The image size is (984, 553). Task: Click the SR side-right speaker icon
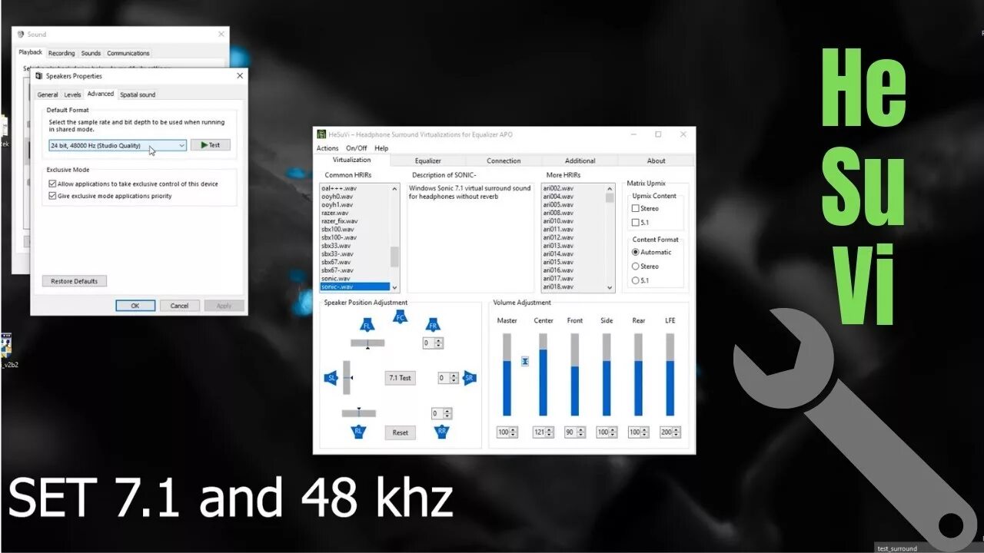pos(470,378)
